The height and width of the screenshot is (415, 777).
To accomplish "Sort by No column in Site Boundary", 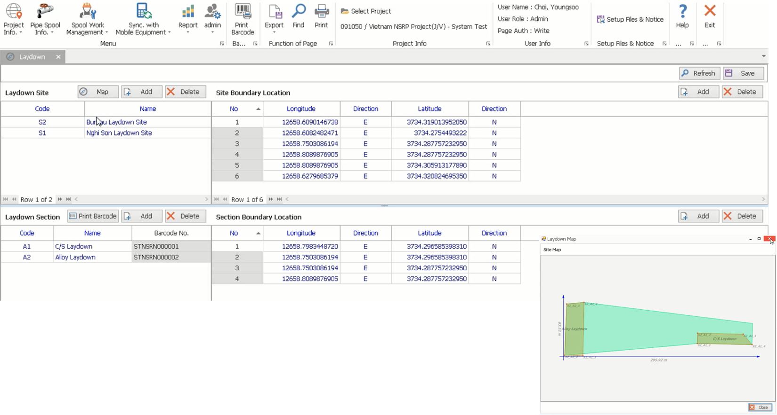I will (x=237, y=109).
